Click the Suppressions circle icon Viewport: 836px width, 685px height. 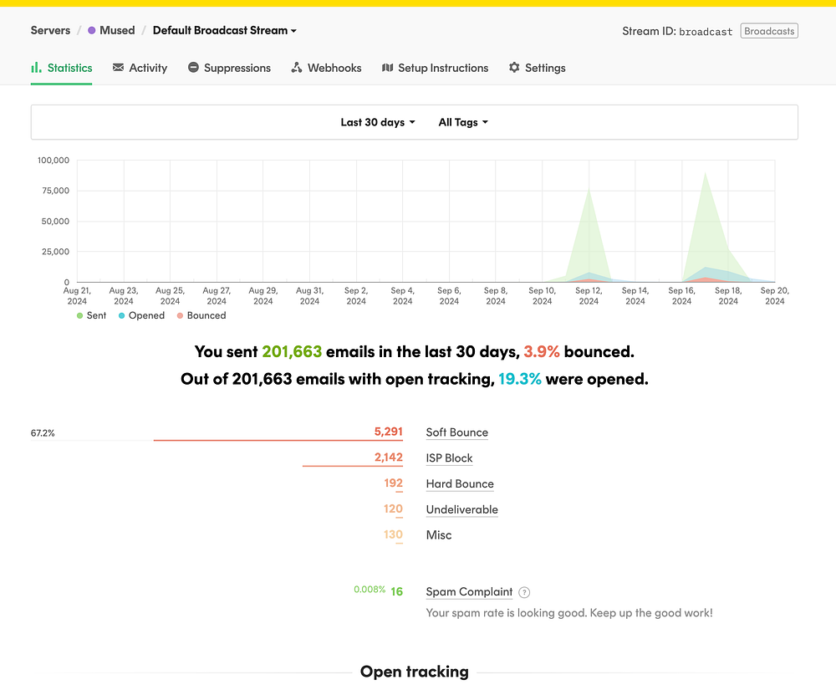coord(194,67)
